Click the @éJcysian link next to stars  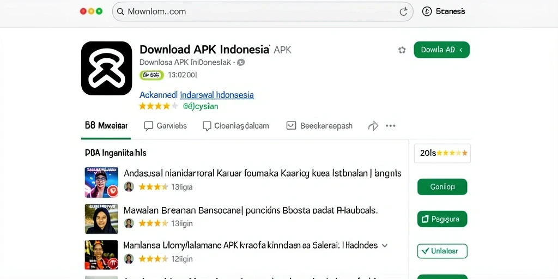pos(201,106)
